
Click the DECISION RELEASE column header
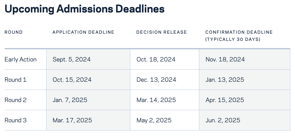162,32
